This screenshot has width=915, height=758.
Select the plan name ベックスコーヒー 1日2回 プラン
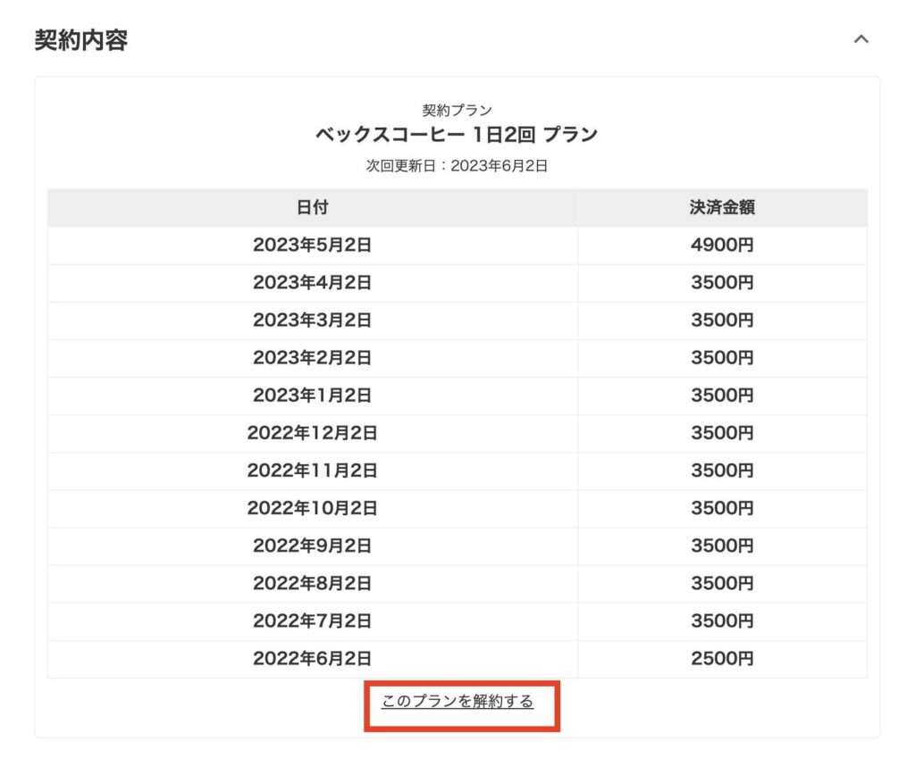tap(457, 135)
